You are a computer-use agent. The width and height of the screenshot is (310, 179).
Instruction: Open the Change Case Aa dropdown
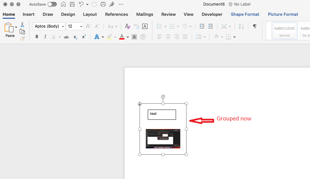pos(112,26)
